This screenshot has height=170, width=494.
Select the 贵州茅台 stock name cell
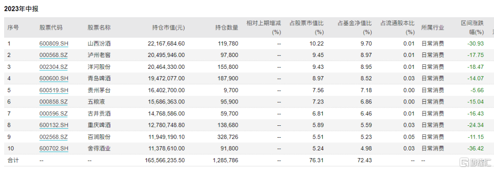point(99,90)
